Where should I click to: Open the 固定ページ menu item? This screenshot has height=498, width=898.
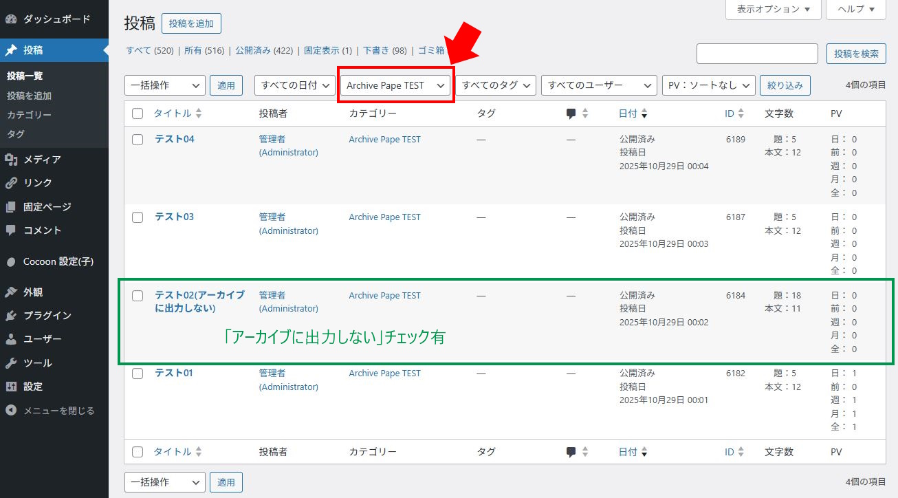(x=47, y=207)
